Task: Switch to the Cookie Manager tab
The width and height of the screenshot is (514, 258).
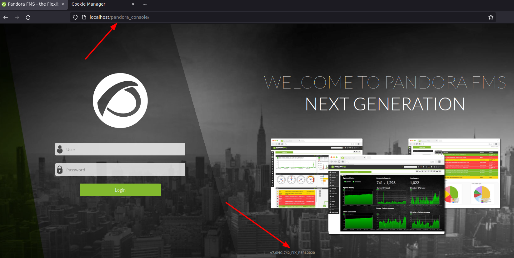Action: tap(103, 4)
